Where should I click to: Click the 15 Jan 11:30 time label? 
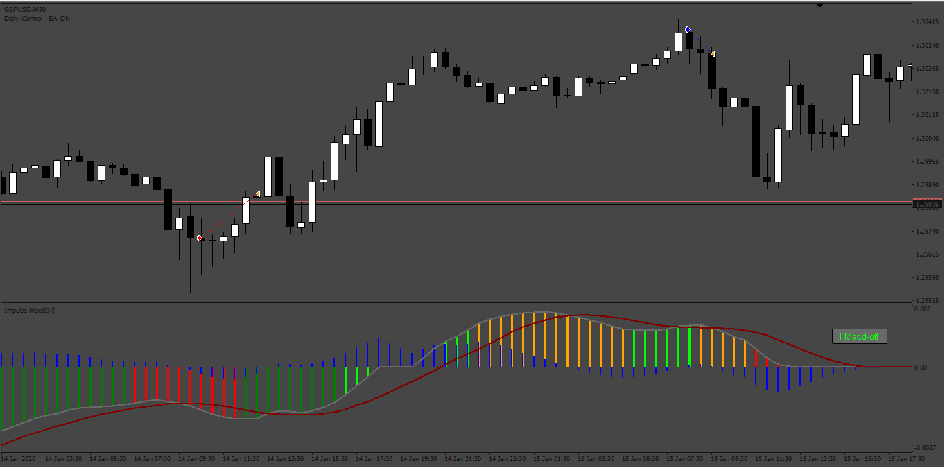[773, 459]
